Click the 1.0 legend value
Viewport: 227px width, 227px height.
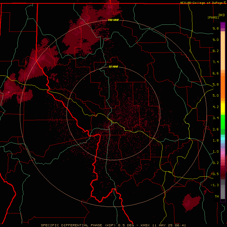click(x=216, y=152)
